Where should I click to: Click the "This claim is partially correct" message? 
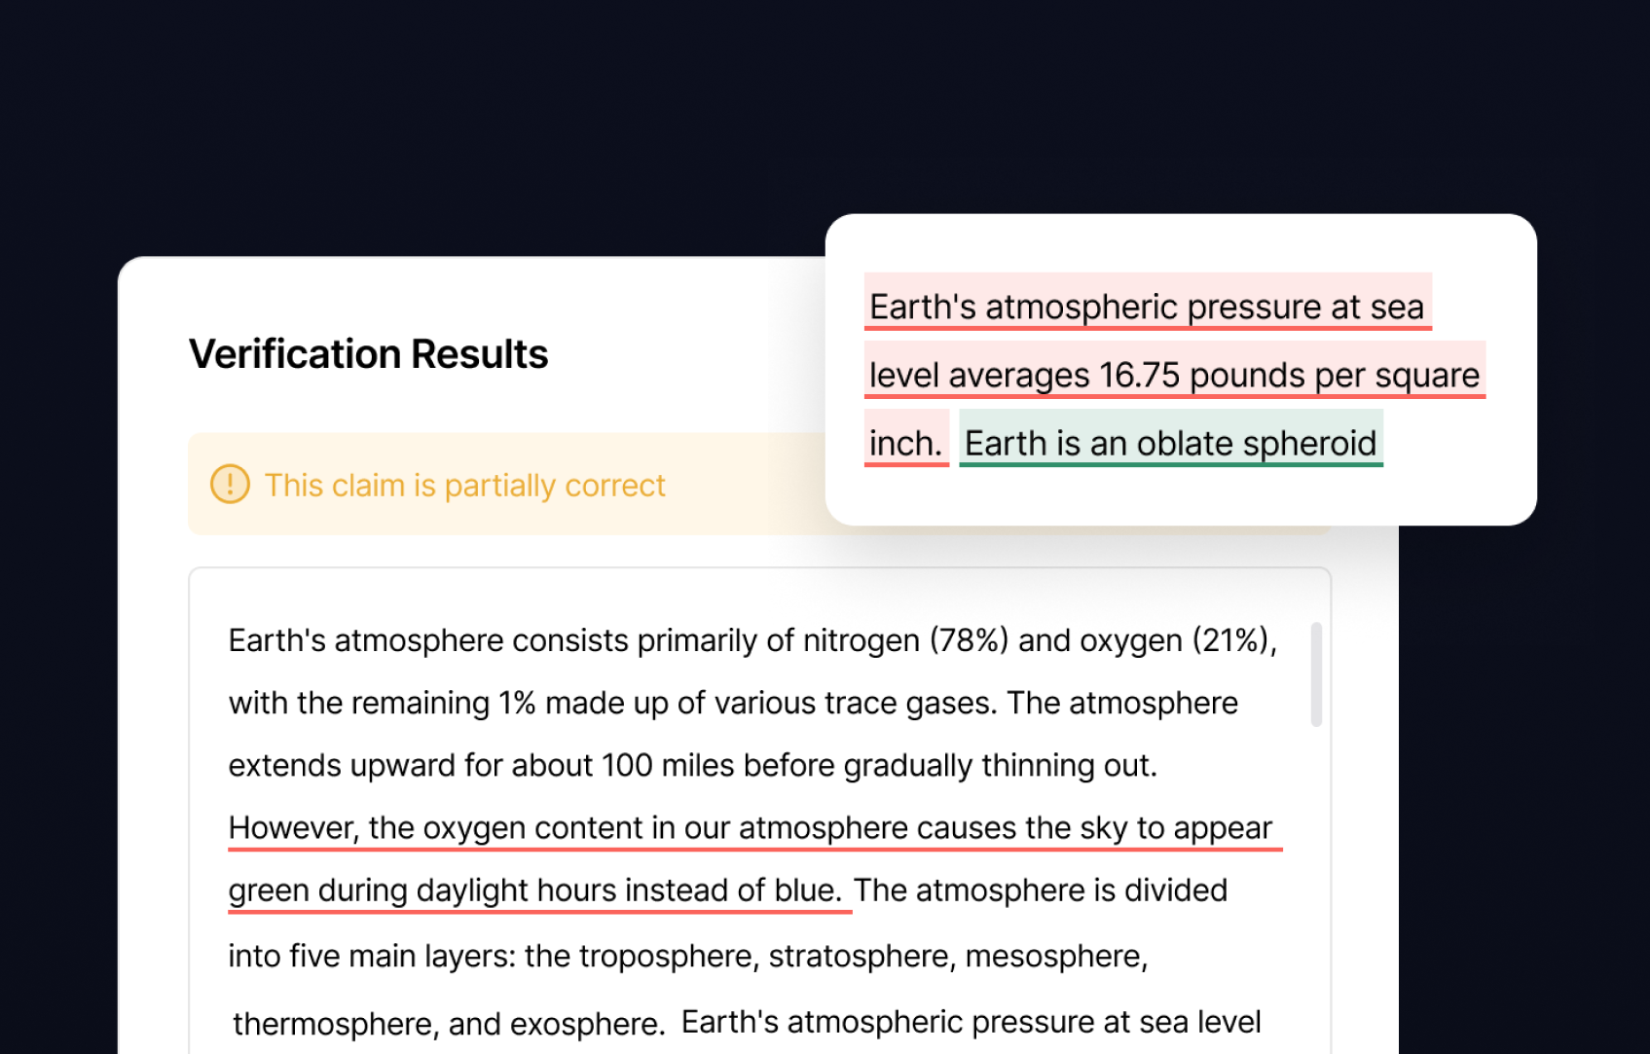pos(464,485)
